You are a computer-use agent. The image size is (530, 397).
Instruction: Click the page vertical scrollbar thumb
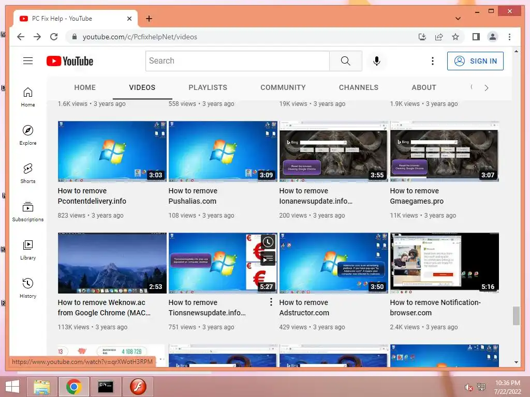click(x=516, y=316)
